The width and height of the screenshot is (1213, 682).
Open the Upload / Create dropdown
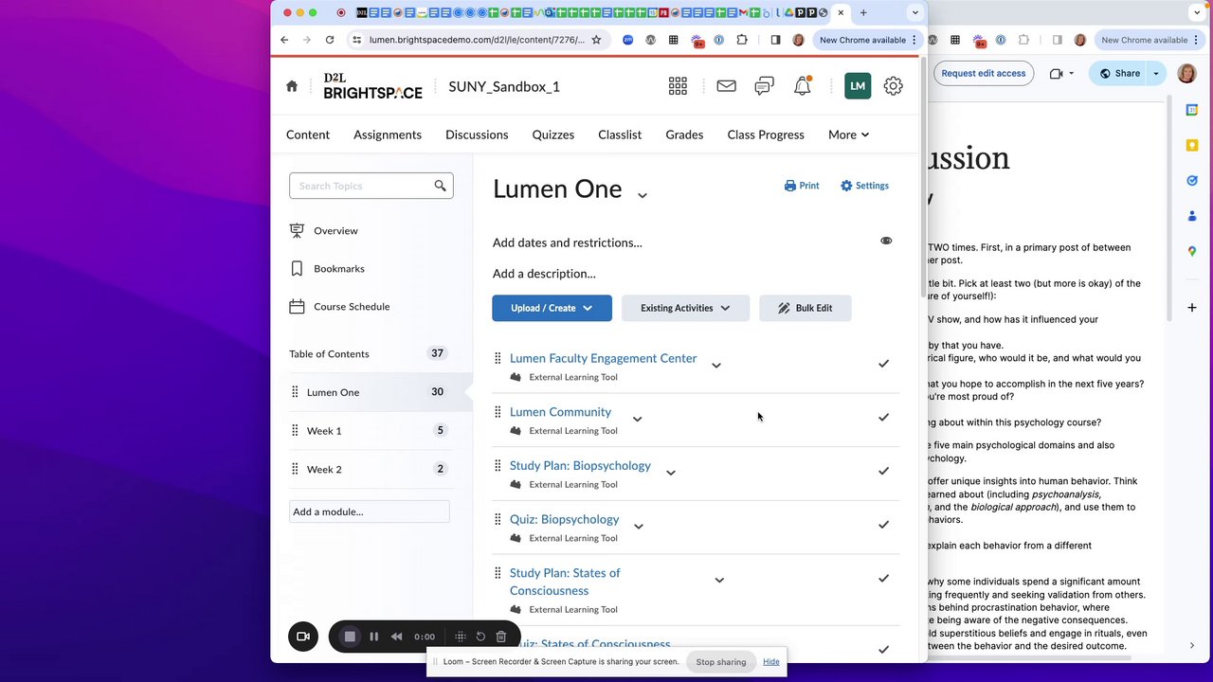[552, 308]
